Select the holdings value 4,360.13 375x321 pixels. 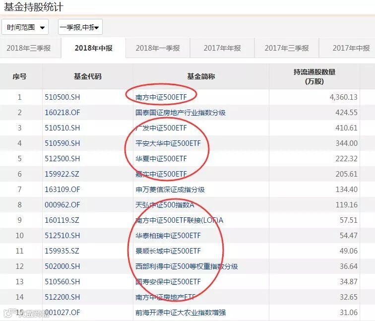(x=343, y=97)
